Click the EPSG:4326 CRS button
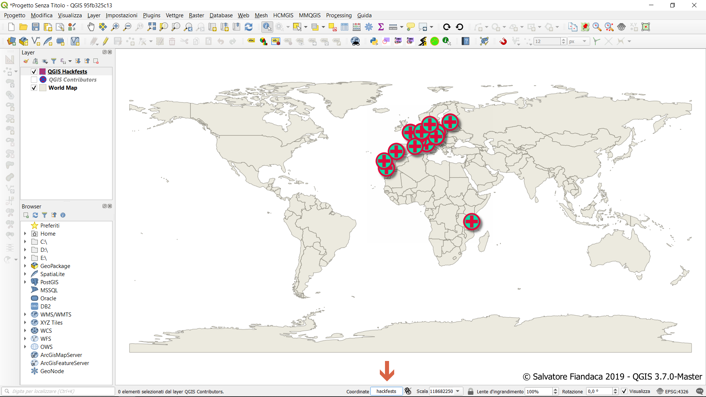 [673, 391]
